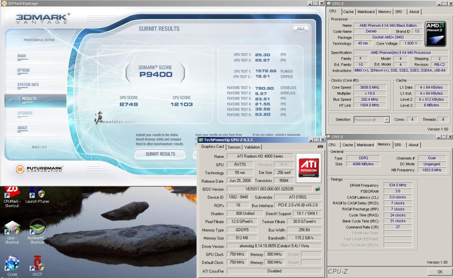Viewport: 453px width, 278px height.
Task: Click ATI CrossFire Disabled field
Action: [x=274, y=271]
